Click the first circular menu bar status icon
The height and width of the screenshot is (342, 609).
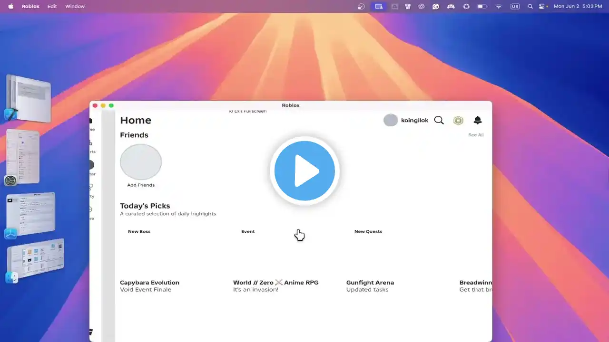362,6
